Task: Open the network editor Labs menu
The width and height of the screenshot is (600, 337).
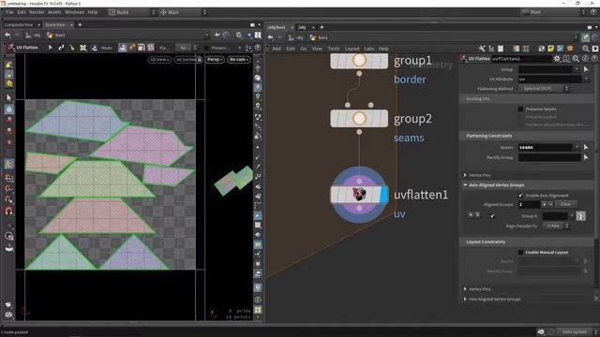Action: (x=368, y=49)
